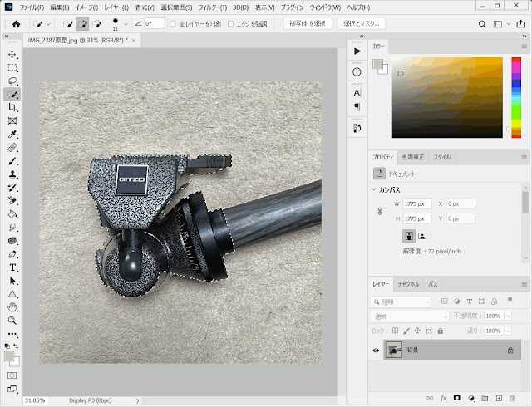Select the Spot Healing Brush tool
The width and height of the screenshot is (532, 407).
click(x=12, y=148)
